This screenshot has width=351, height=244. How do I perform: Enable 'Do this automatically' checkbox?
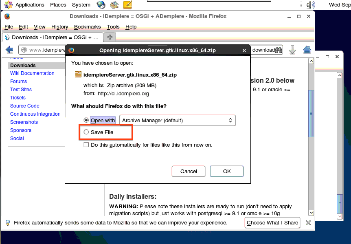point(86,145)
